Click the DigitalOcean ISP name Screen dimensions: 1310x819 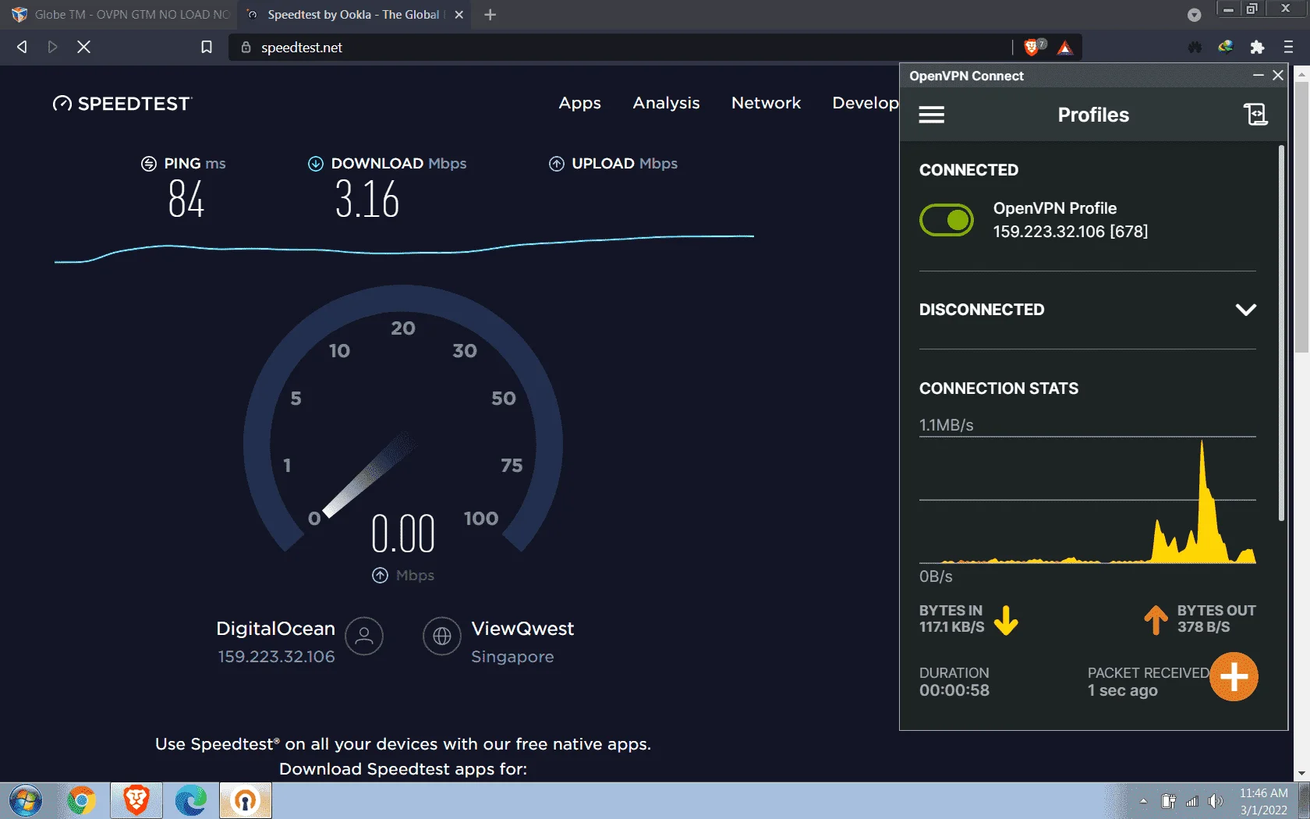(275, 629)
